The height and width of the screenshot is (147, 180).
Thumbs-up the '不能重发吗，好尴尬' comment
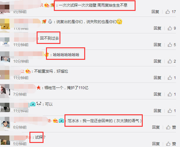point(170,78)
